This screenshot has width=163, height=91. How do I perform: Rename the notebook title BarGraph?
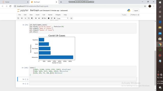[35, 10]
